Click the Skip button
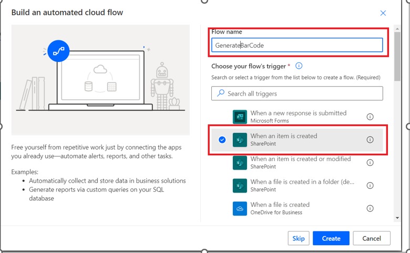Screen dimensions: 410x253 pyautogui.click(x=299, y=238)
